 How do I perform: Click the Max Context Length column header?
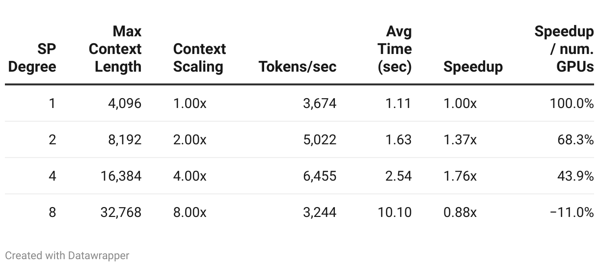pyautogui.click(x=115, y=49)
